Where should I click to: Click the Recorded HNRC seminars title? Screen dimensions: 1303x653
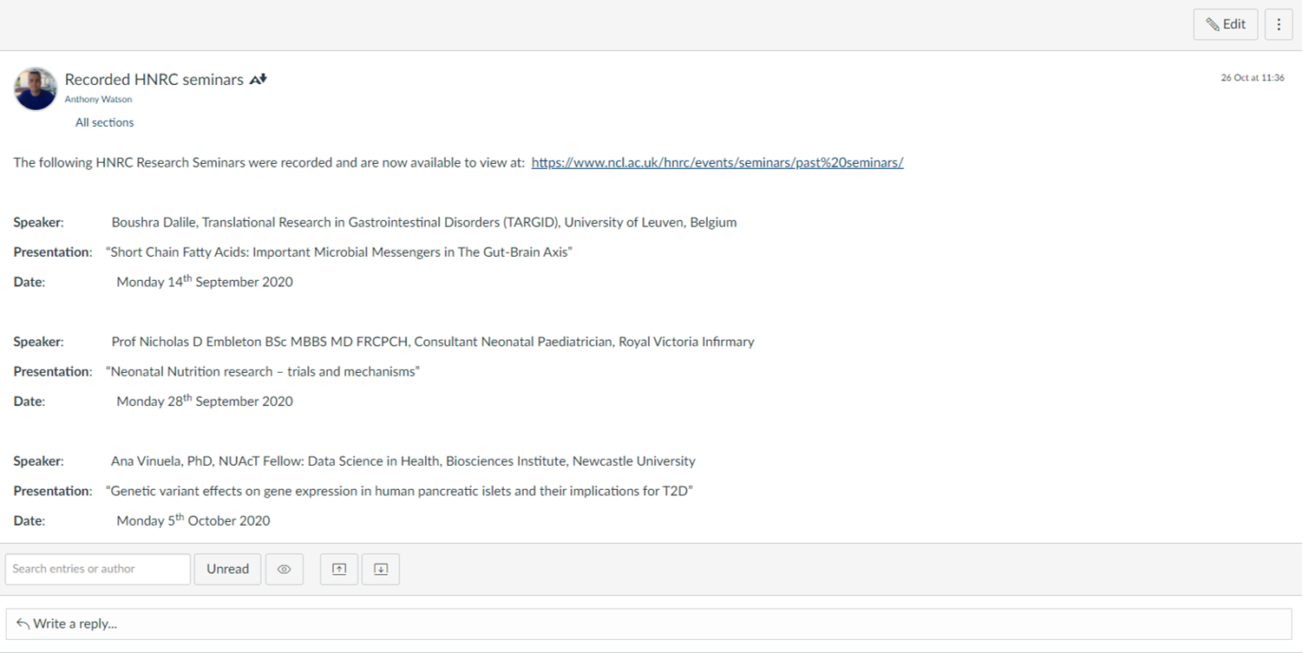(x=154, y=79)
